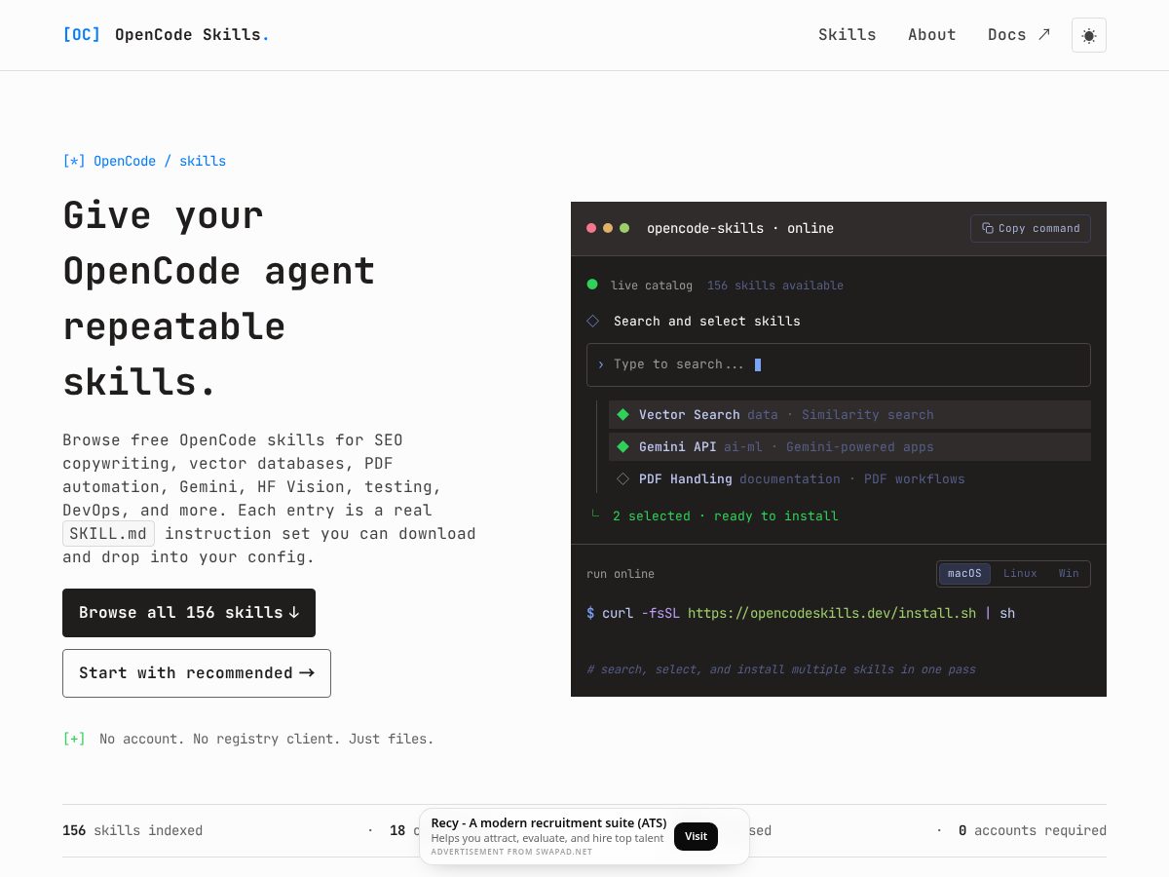Click 'Advertisement from swapad.net' text
Viewport: 1169px width, 877px height.
[511, 852]
